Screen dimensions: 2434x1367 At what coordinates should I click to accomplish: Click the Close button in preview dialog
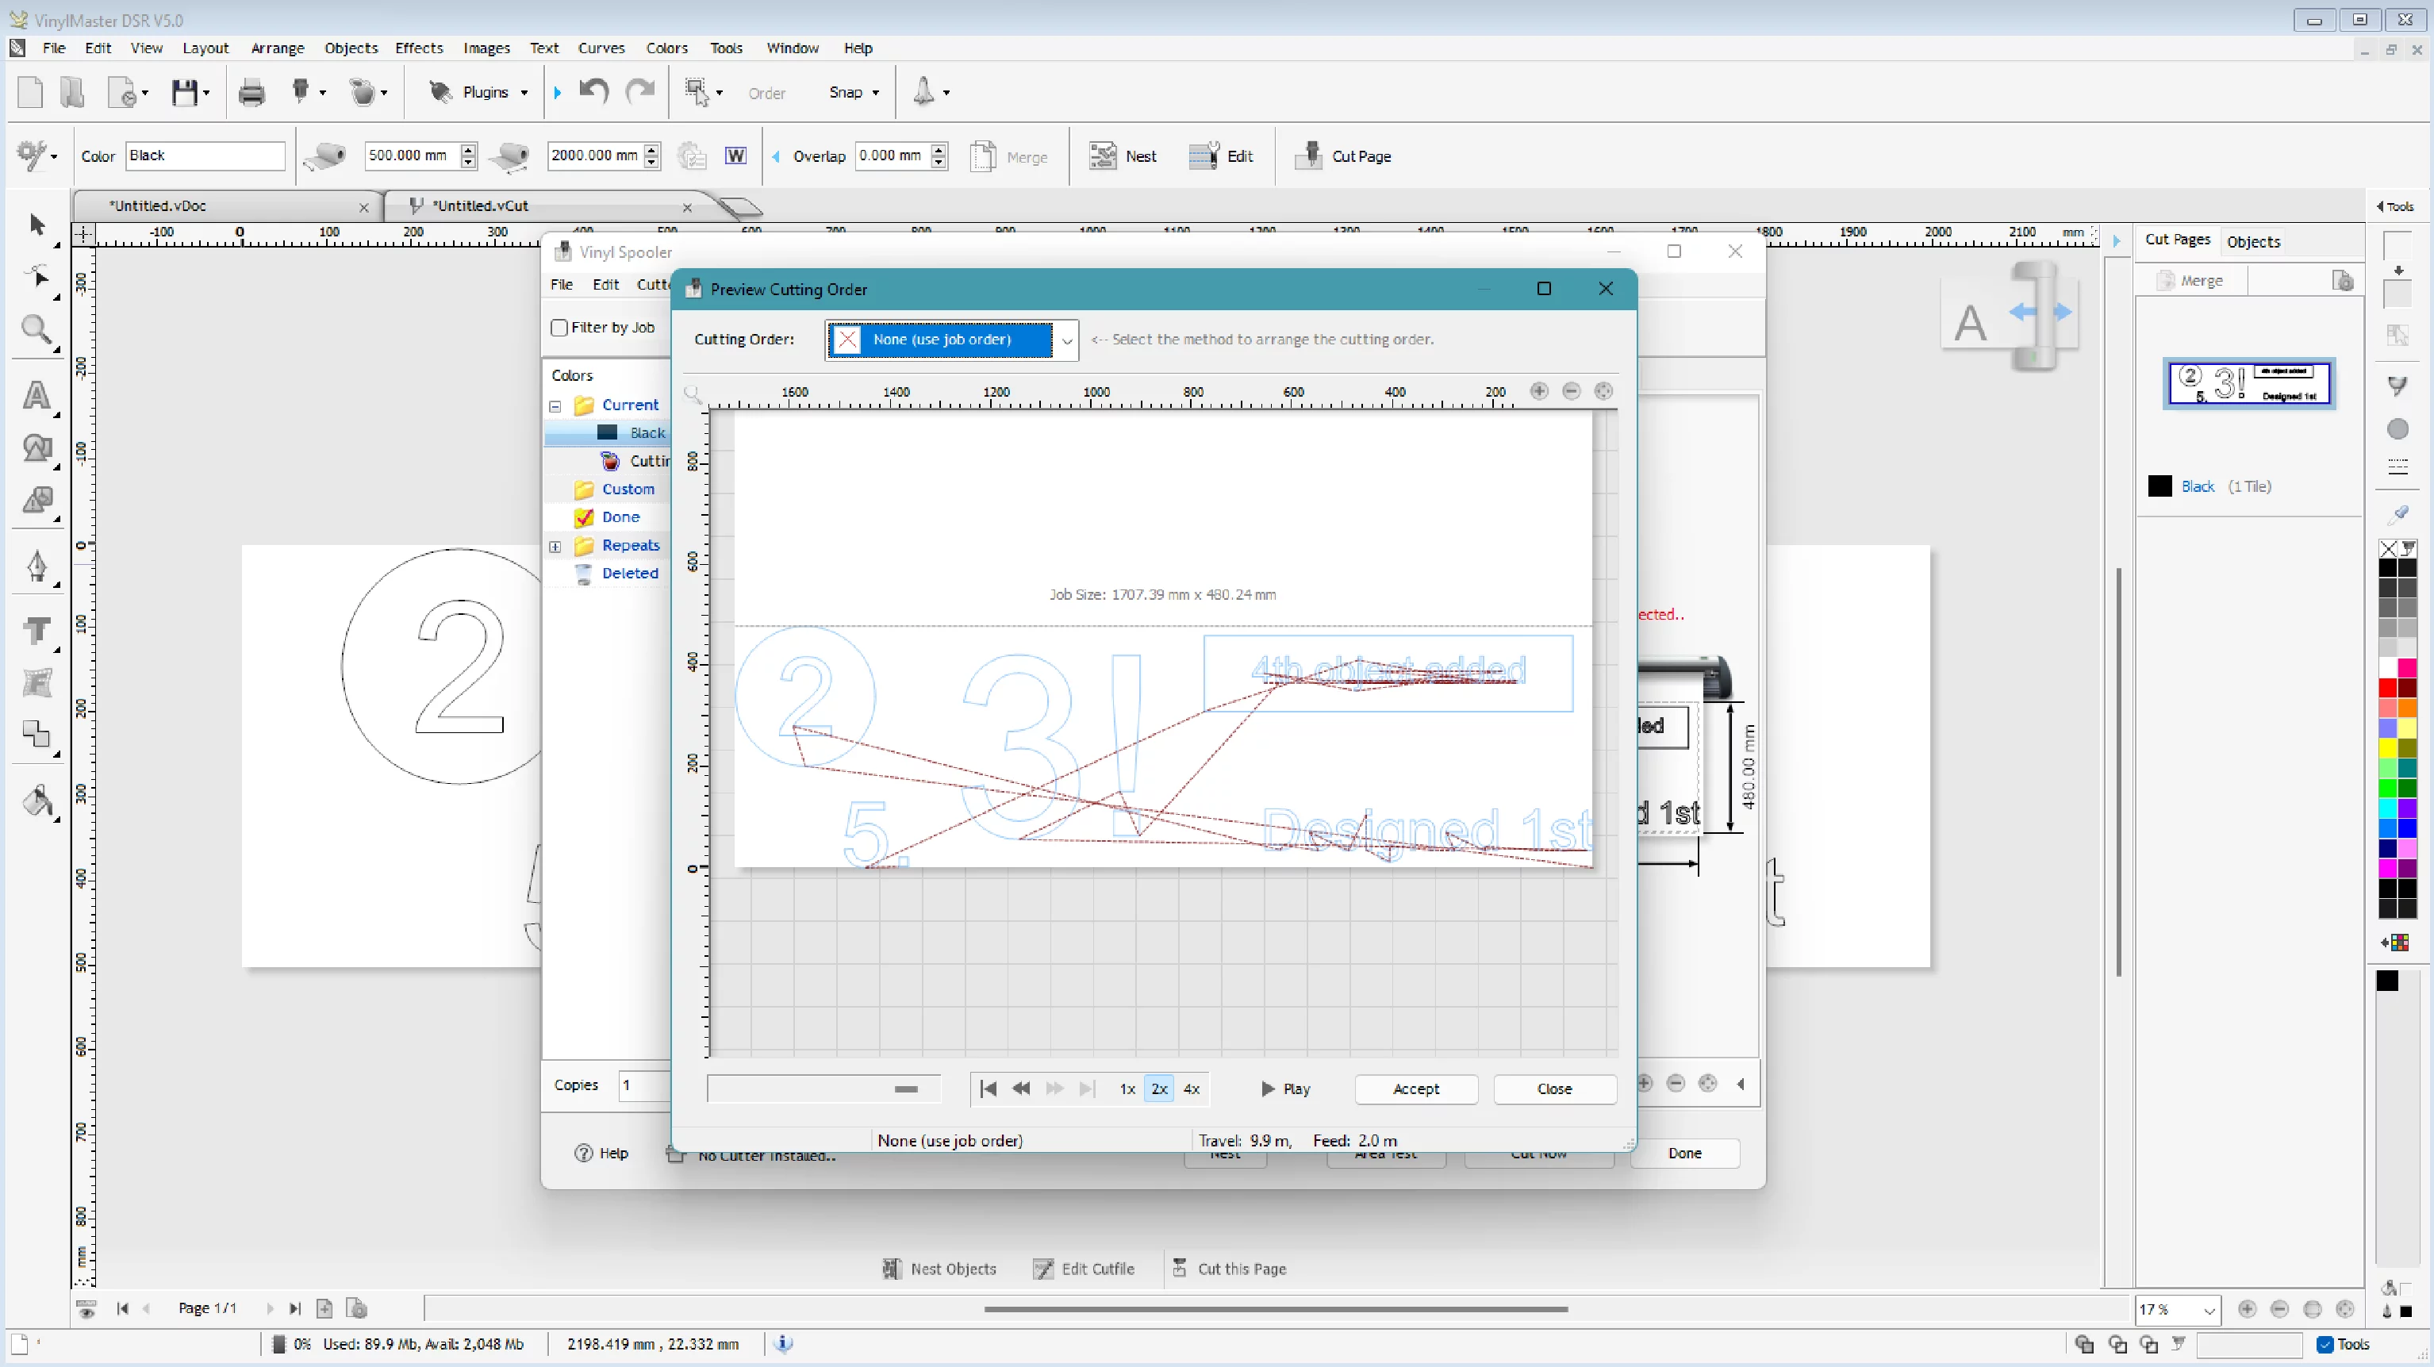point(1554,1089)
